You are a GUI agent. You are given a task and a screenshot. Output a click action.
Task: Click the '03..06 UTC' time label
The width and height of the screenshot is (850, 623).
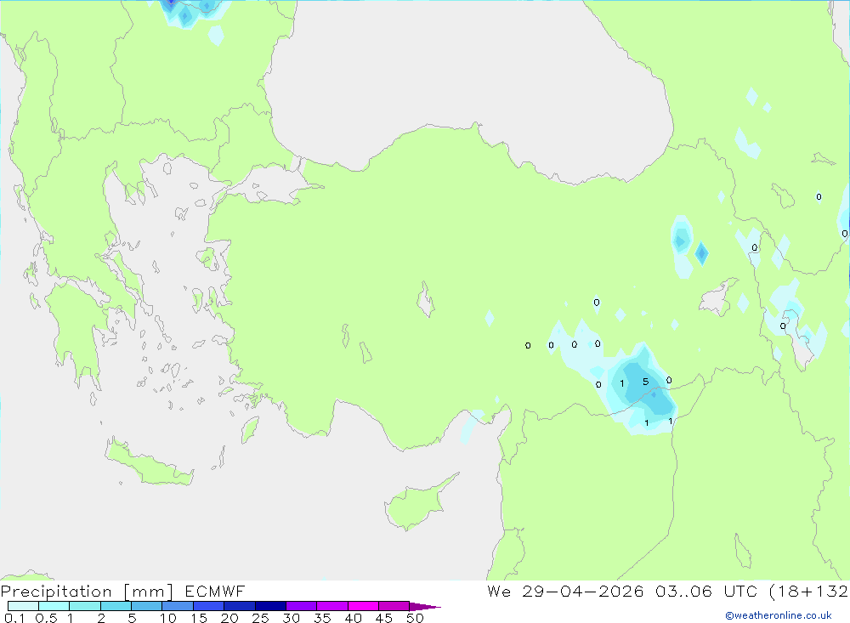(x=705, y=591)
